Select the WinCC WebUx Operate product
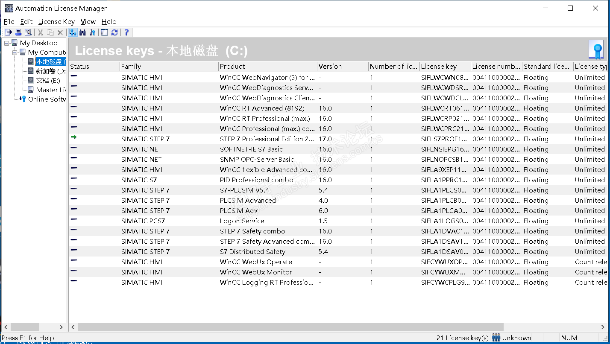610x344 pixels. [x=256, y=262]
